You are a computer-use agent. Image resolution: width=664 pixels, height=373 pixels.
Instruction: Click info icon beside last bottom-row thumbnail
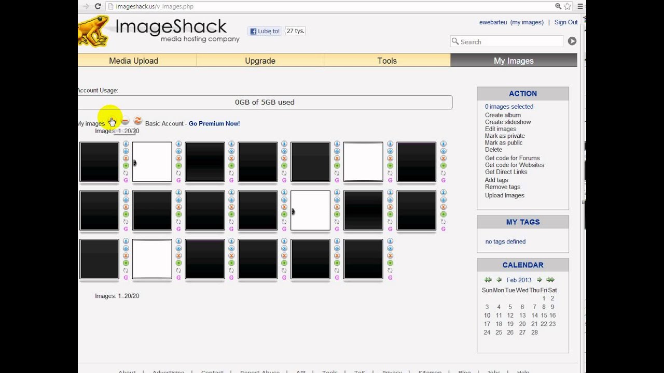coord(390,241)
